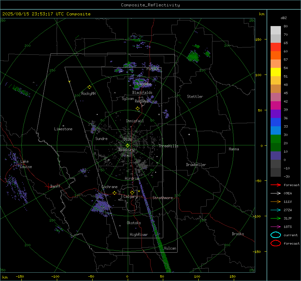
Task: Click the red 'forecast' ellipse icon
Action: click(x=276, y=243)
